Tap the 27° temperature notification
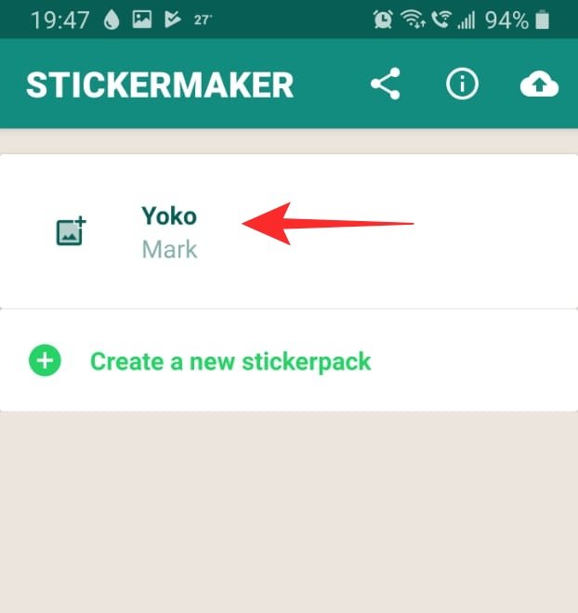 tap(203, 20)
